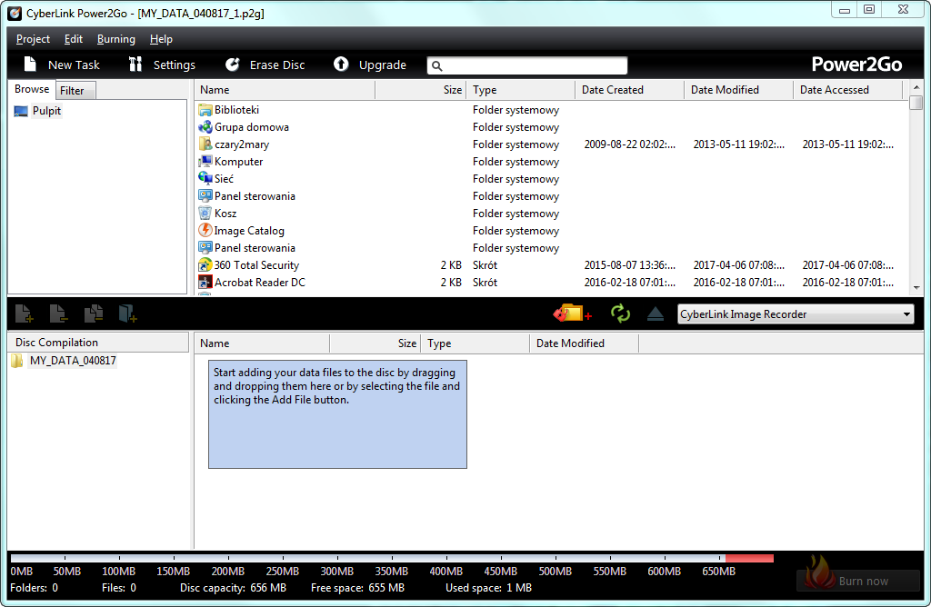This screenshot has height=607, width=931.
Task: Sort file browser by Size column
Action: [421, 90]
